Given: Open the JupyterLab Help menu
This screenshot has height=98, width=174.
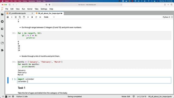Looking at the screenshot, I should pyautogui.click(x=51, y=9).
